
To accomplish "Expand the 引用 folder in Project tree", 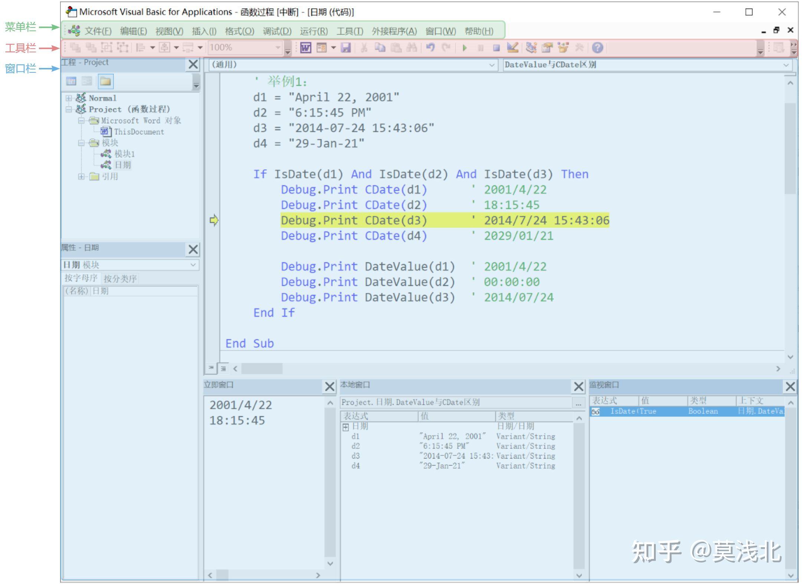I will (82, 176).
